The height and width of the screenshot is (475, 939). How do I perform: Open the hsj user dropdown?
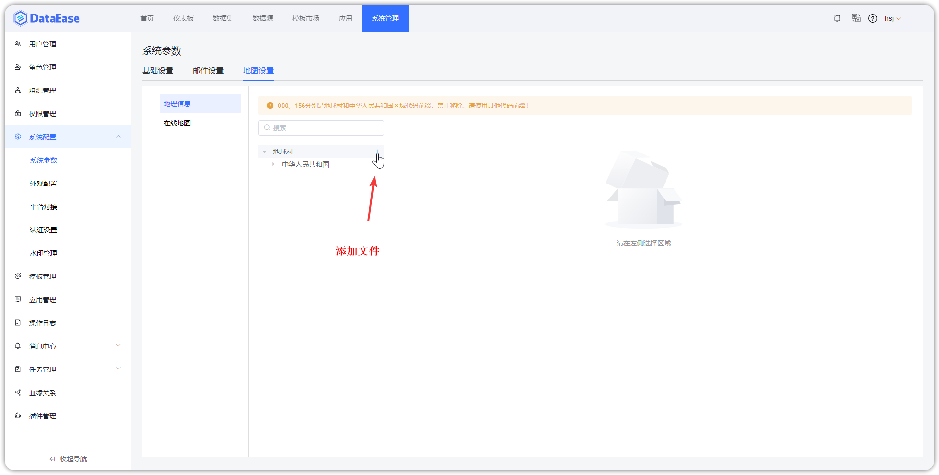(x=893, y=18)
